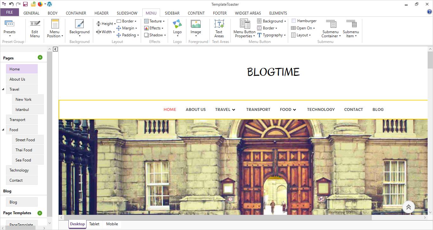Open the Logo tool in ribbon
433x230 pixels.
click(x=177, y=24)
